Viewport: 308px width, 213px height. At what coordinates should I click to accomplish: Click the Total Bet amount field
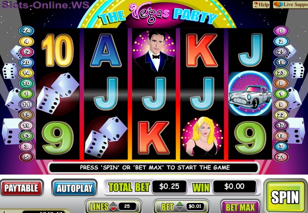(x=169, y=186)
